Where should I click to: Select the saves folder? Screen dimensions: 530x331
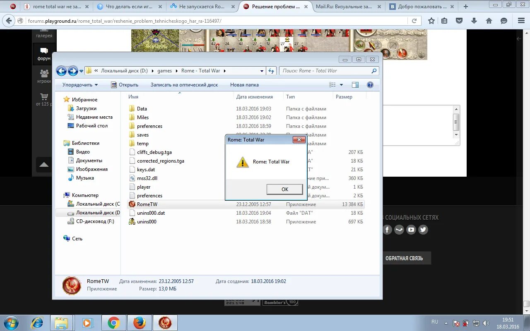tap(143, 135)
